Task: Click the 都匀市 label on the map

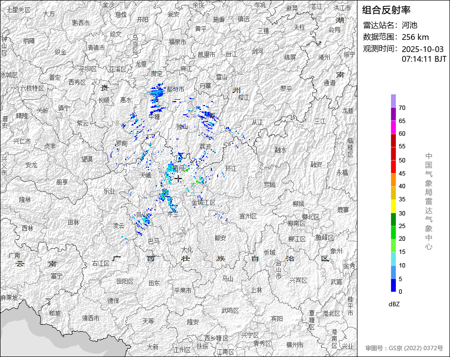Action: (175, 89)
